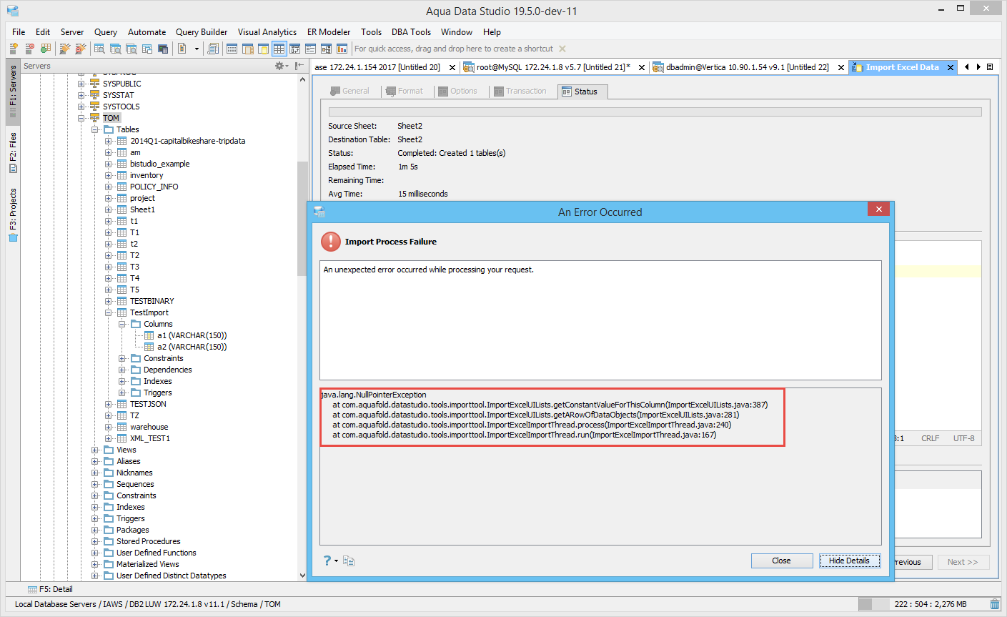The width and height of the screenshot is (1007, 617).
Task: Select the Materialized Views folder
Action: (148, 564)
